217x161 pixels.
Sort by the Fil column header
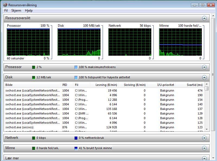pos(82,85)
